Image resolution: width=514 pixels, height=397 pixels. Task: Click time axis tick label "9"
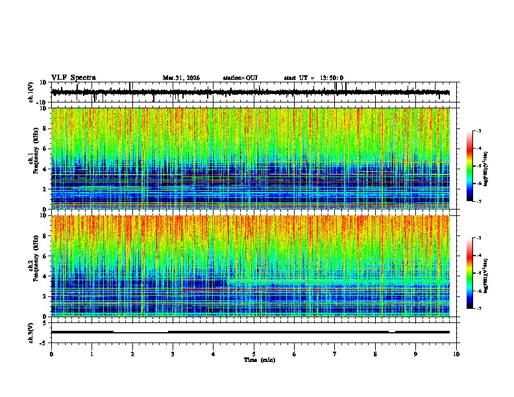[415, 354]
